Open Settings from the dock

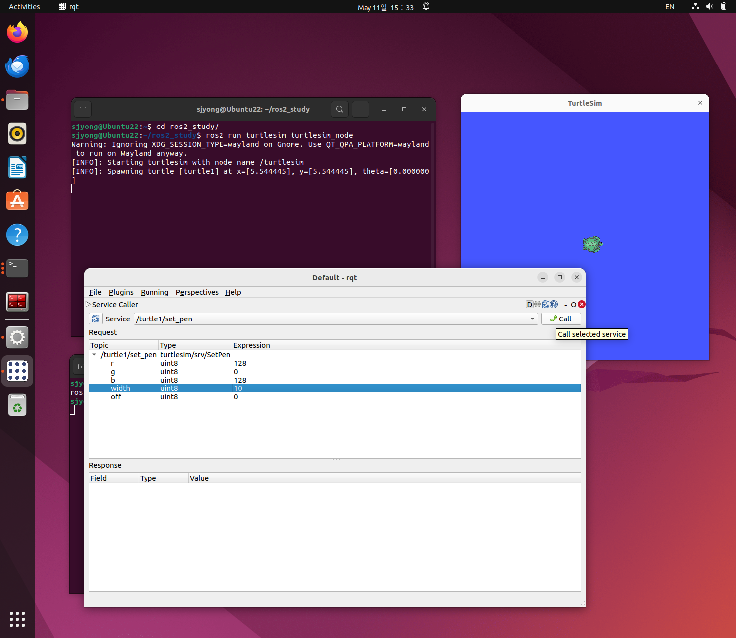[17, 337]
